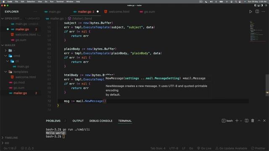
Task: Change Tab Size: 4 indentation setting
Action: [x=158, y=148]
